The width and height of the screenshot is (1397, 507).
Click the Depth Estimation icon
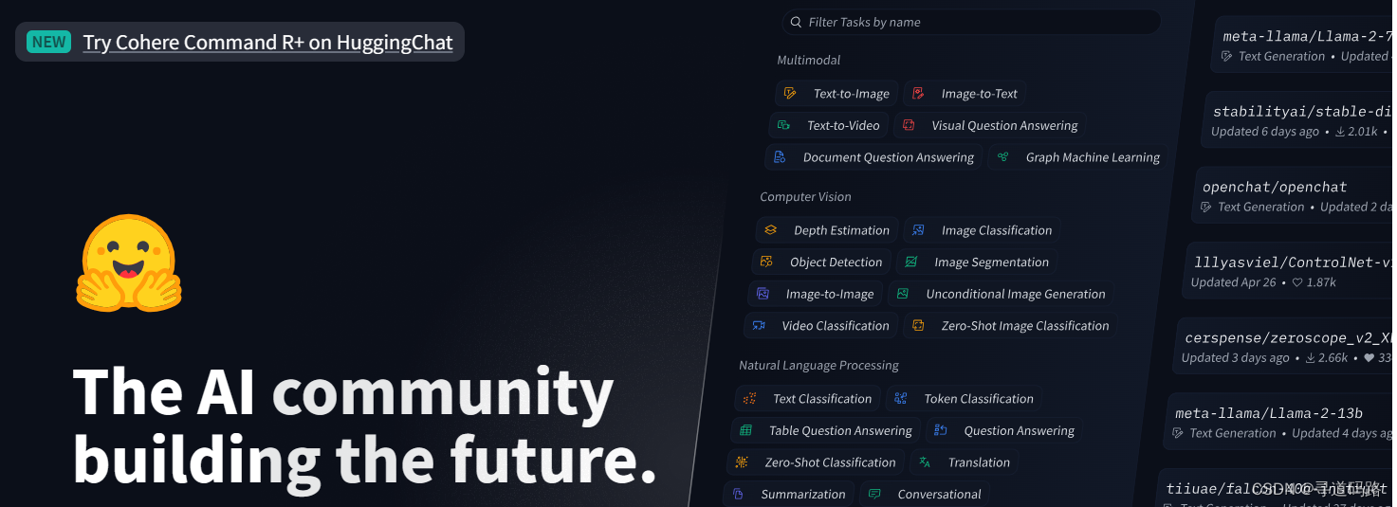point(770,230)
